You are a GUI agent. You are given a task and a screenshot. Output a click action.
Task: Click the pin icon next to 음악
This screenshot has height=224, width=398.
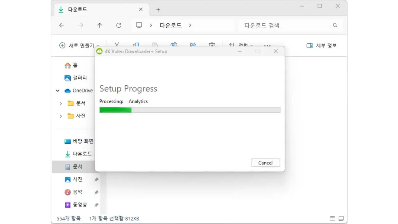click(x=96, y=193)
